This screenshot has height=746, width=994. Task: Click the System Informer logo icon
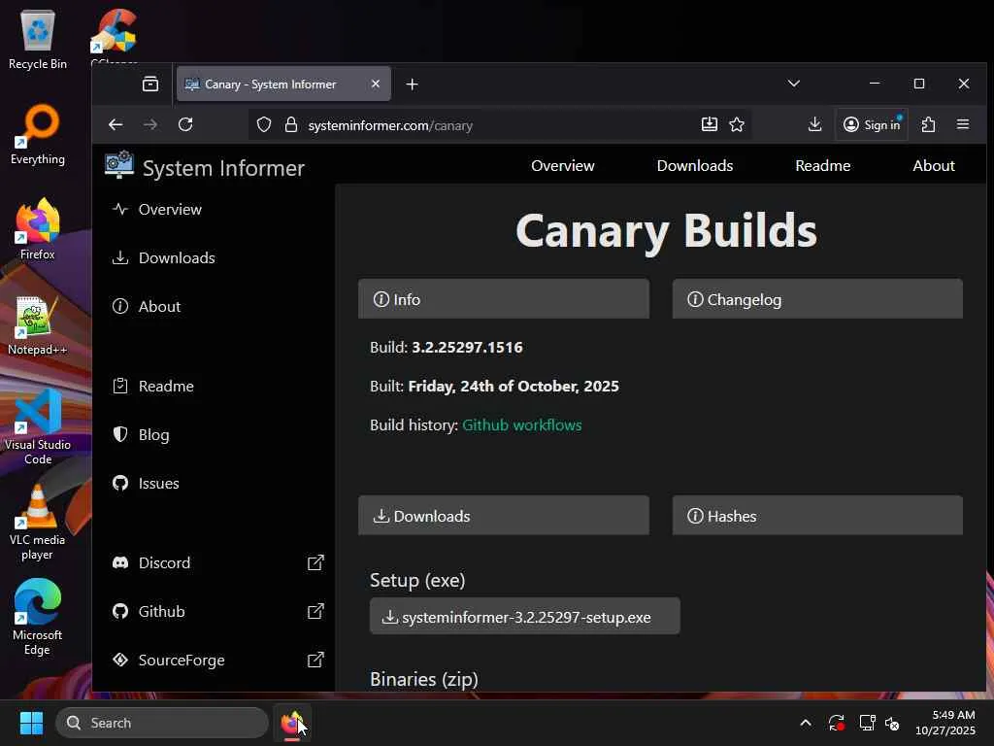tap(119, 165)
